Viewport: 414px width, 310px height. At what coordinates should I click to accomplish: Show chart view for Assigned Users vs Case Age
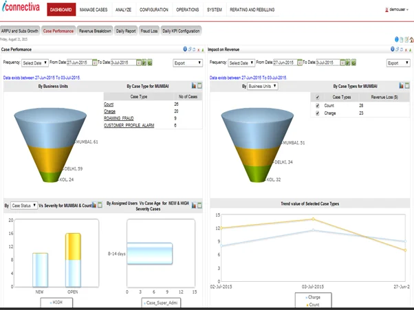tap(194, 205)
